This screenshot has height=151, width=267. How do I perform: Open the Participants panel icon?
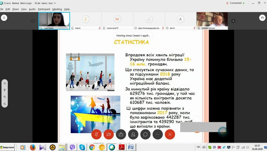(x=133, y=134)
